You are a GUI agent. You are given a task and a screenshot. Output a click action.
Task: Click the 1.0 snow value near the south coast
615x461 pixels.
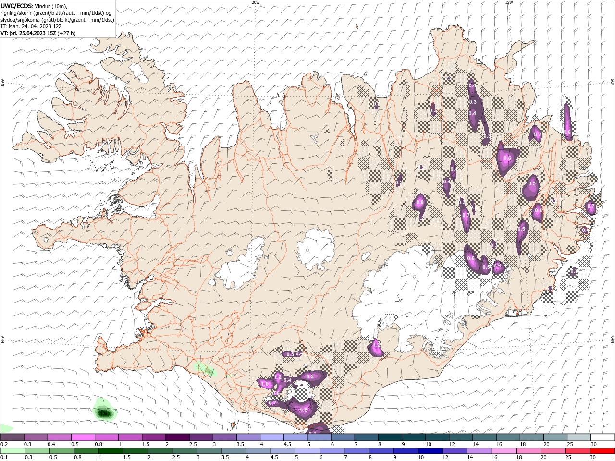(265, 384)
